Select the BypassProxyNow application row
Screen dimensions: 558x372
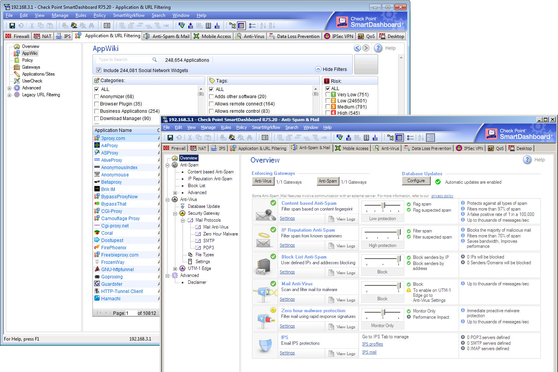pos(127,197)
